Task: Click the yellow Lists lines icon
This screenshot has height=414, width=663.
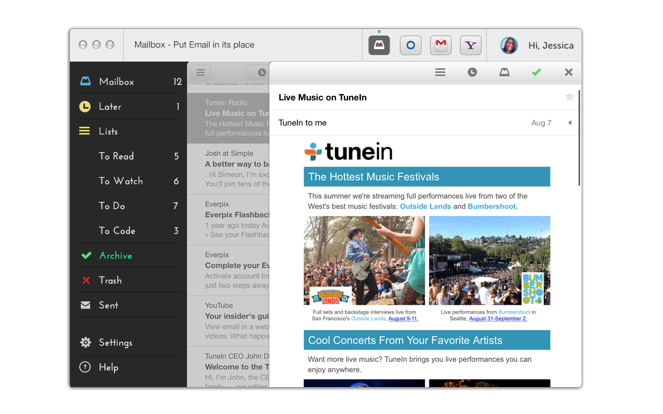Action: point(84,131)
